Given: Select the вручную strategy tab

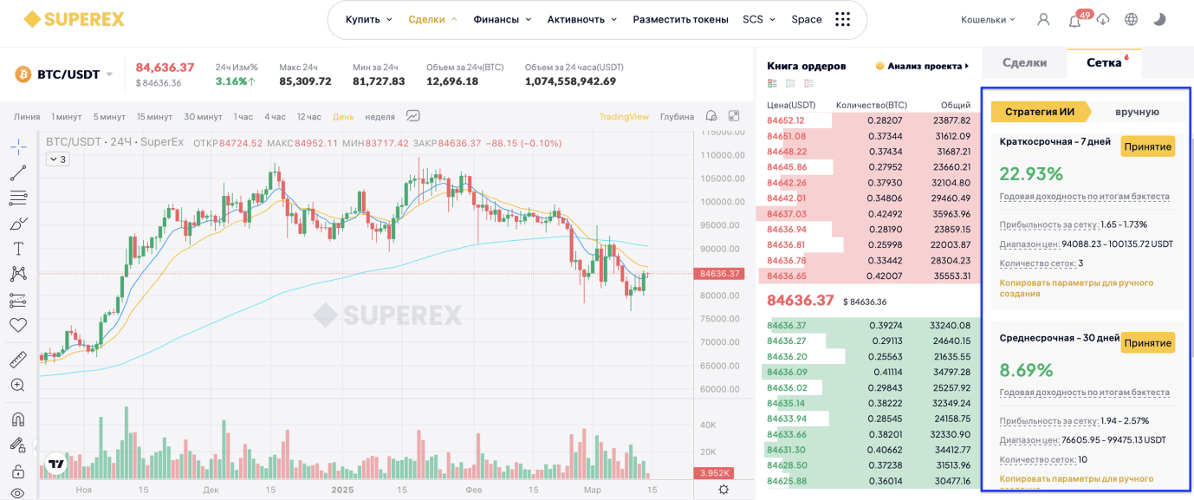Looking at the screenshot, I should [1137, 111].
